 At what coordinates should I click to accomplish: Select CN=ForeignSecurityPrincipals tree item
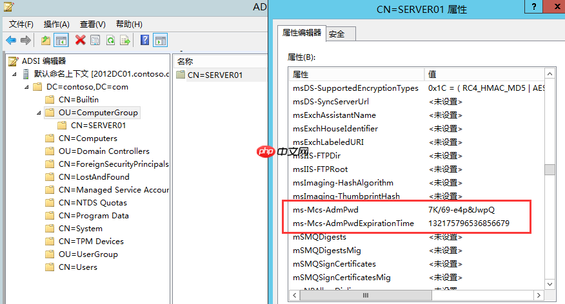pyautogui.click(x=114, y=164)
